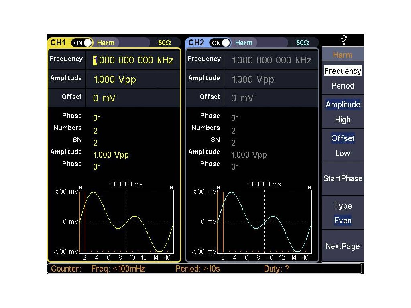Image resolution: width=411 pixels, height=308 pixels.
Task: Click the CH1 offset 0 mV value
Action: pos(104,98)
